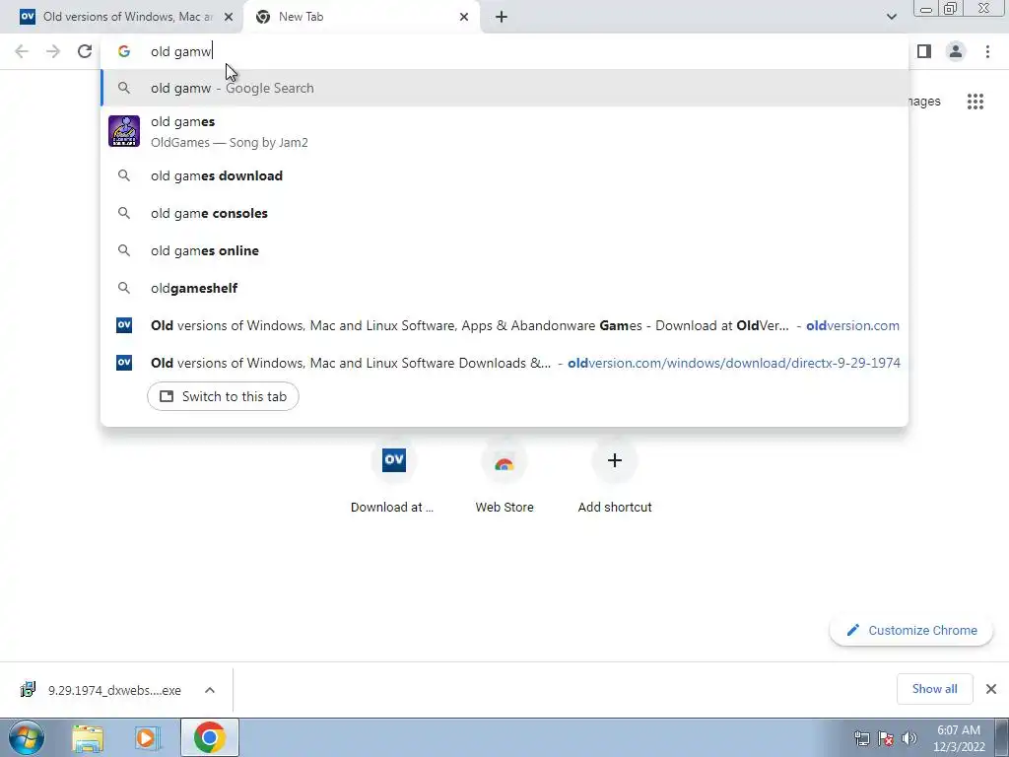
Task: Close the New Tab tab
Action: [464, 17]
